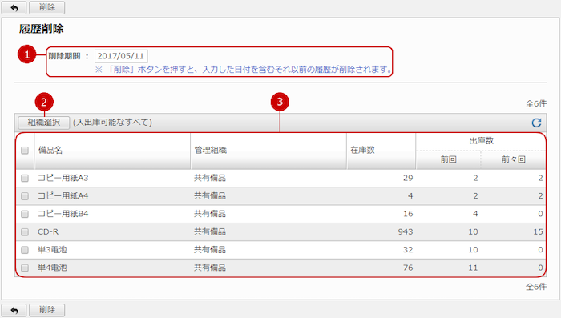This screenshot has height=318, width=561.
Task: Click the 前々回 column header
Action: [x=514, y=159]
